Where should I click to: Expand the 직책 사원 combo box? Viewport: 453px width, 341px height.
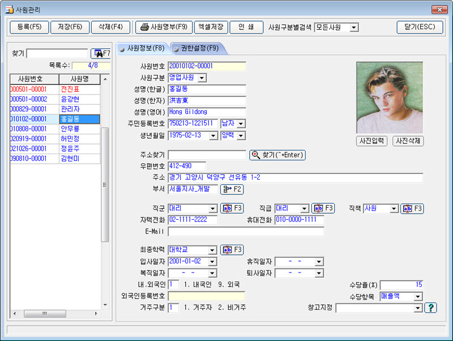394,208
